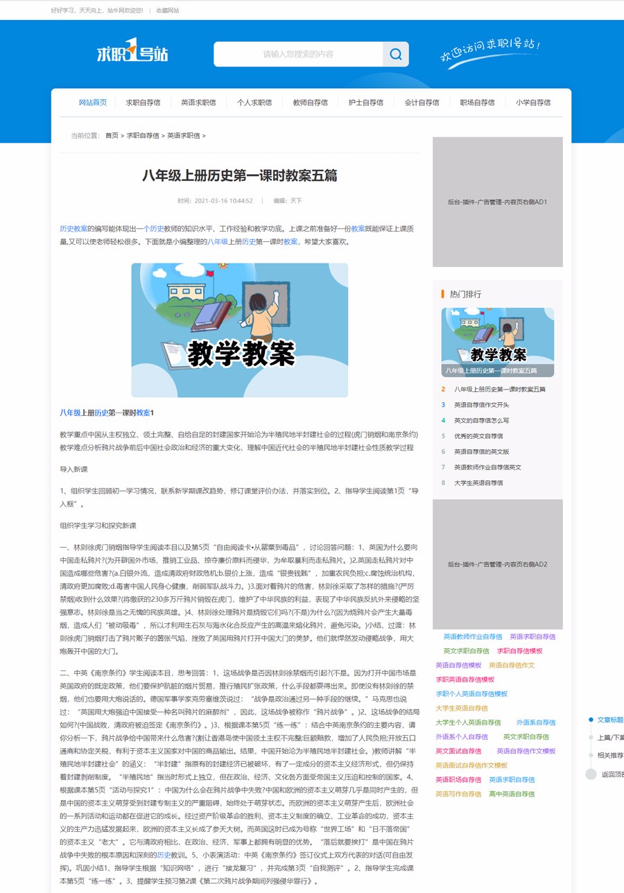The height and width of the screenshot is (893, 624).
Task: Open ranked article 英语自荐信作文开头
Action: pos(481,405)
